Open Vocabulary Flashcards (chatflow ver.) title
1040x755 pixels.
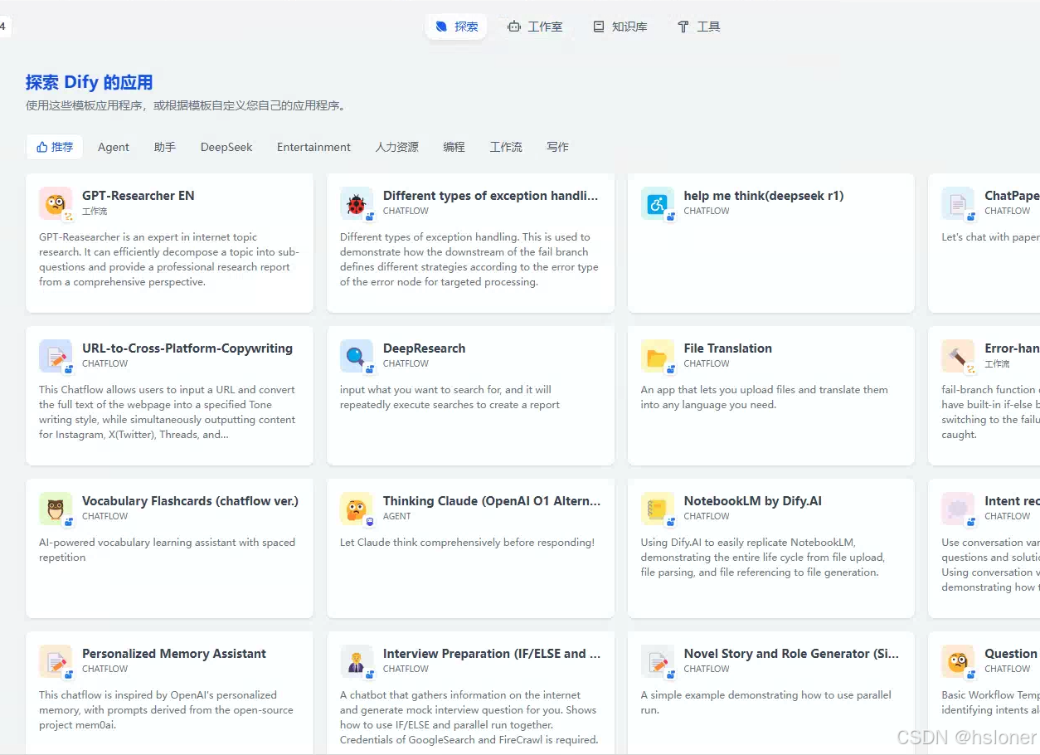[190, 501]
